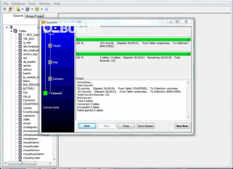Open the Database menu
The height and width of the screenshot is (169, 233).
[x=18, y=3]
